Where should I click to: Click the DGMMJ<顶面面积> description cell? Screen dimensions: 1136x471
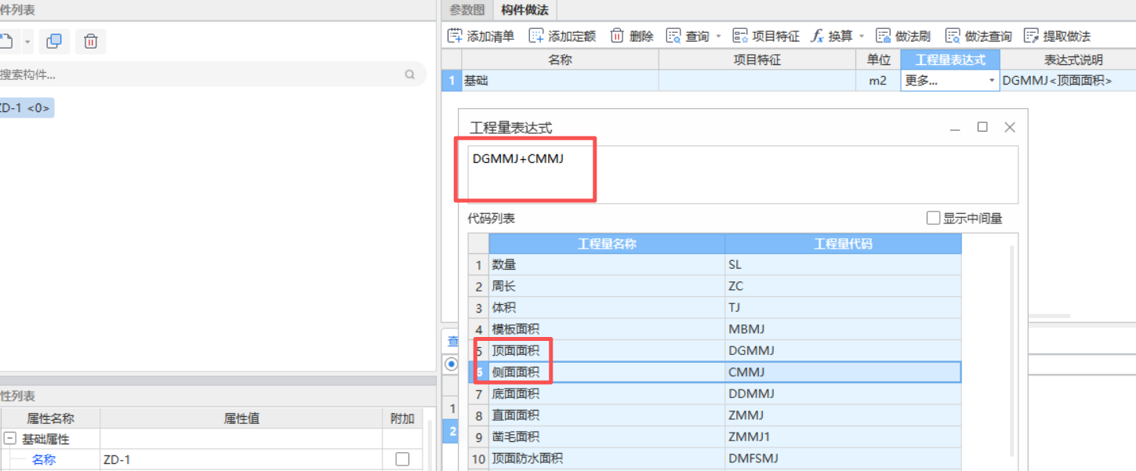click(1068, 80)
